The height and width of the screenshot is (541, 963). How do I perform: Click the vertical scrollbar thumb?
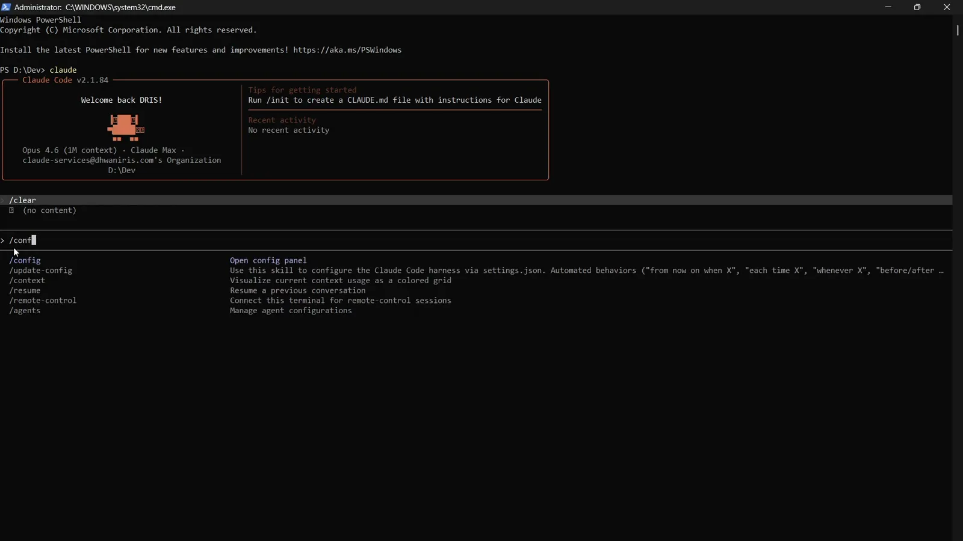click(958, 29)
